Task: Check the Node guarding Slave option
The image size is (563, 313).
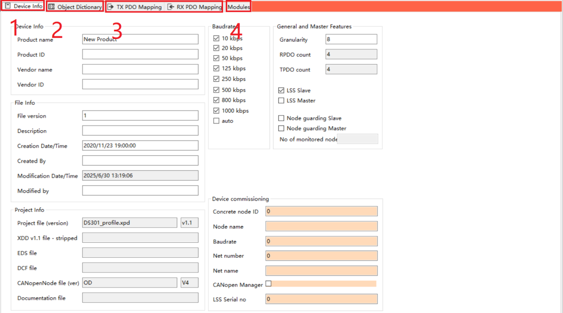Action: click(281, 118)
